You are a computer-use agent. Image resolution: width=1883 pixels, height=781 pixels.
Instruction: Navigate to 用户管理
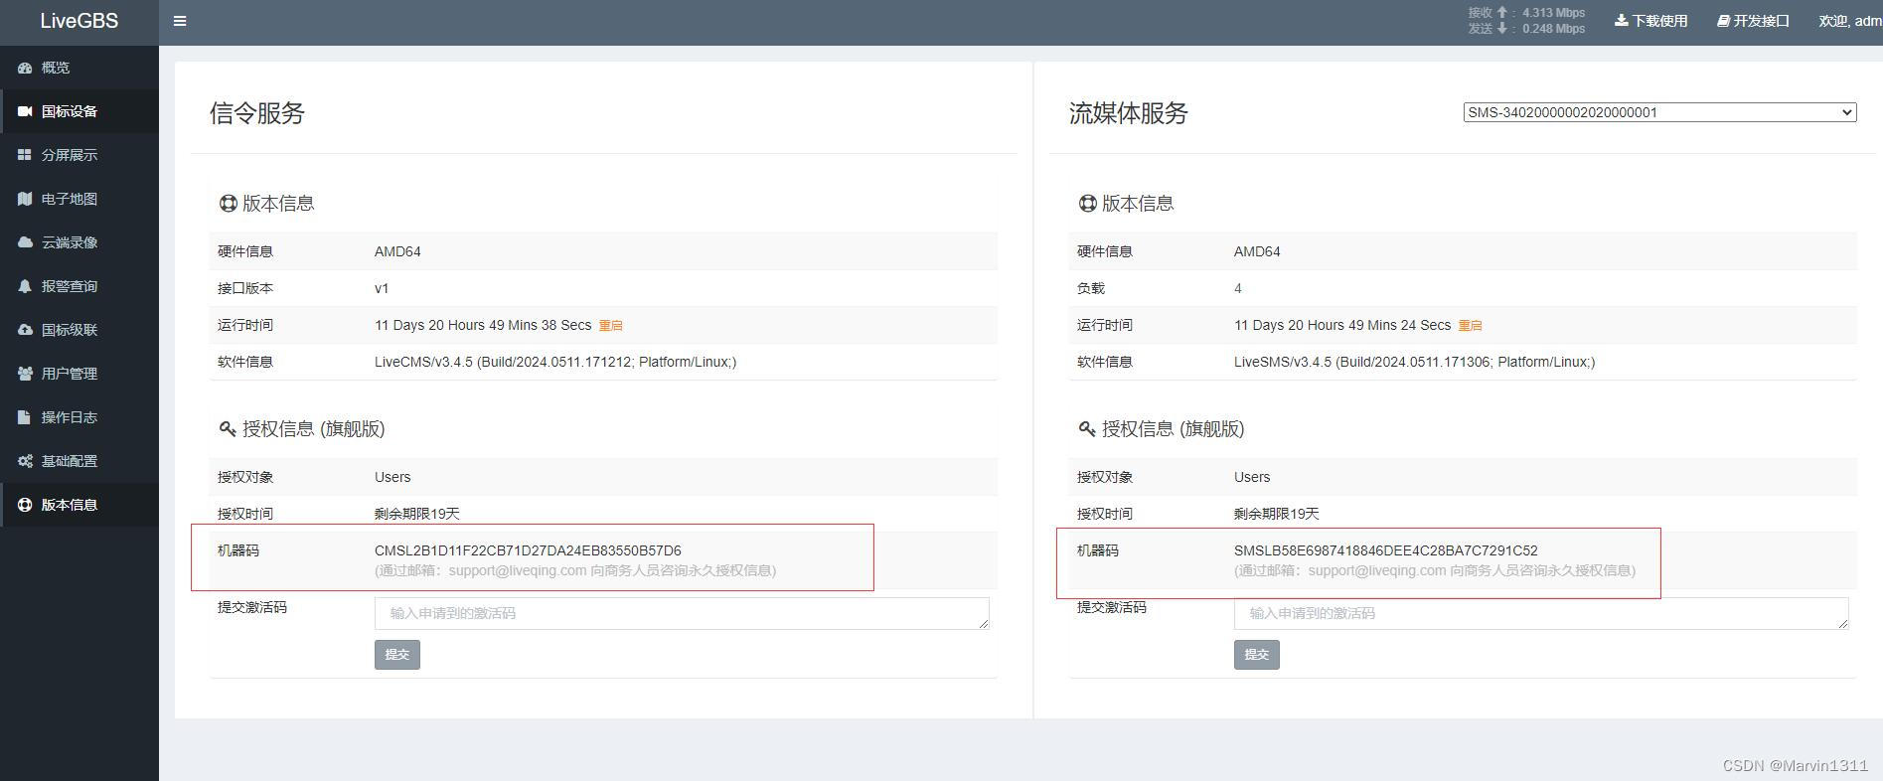click(79, 374)
